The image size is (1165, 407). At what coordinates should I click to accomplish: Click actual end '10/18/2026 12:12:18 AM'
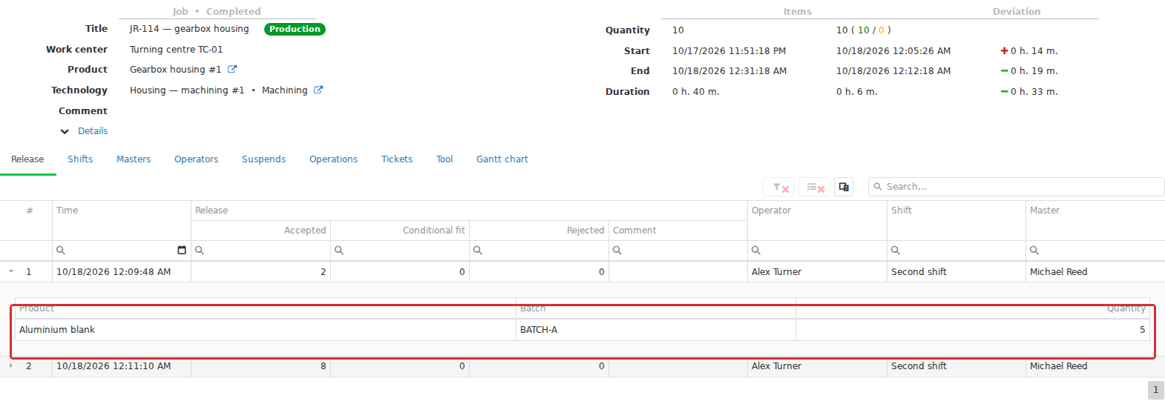pyautogui.click(x=893, y=71)
